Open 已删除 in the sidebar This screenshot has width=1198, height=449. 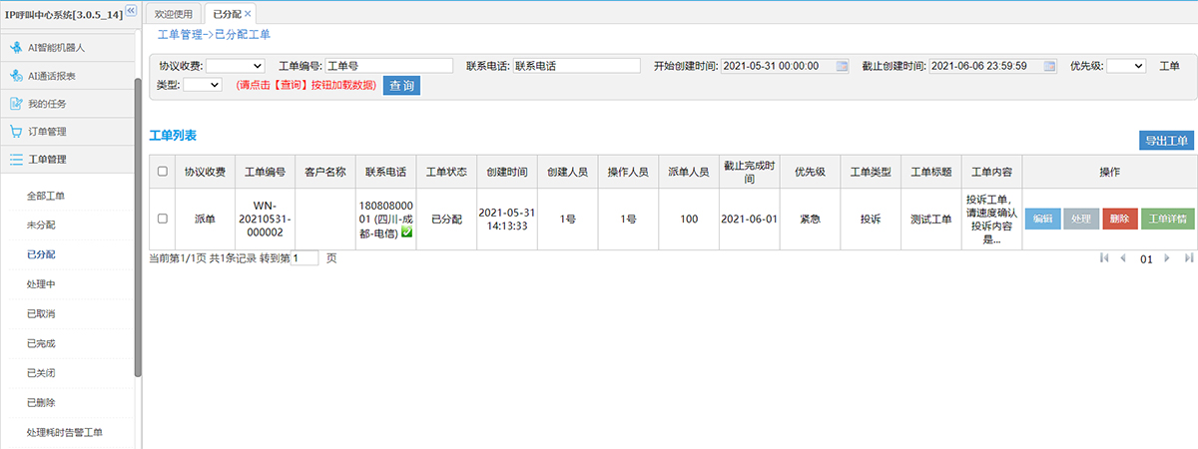click(x=41, y=402)
